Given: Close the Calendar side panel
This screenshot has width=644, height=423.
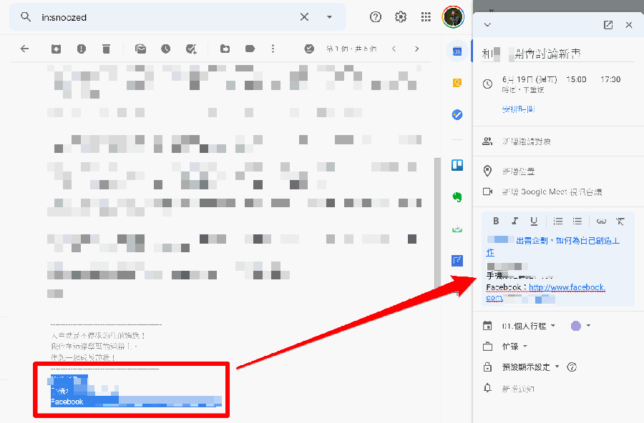Looking at the screenshot, I should [629, 24].
